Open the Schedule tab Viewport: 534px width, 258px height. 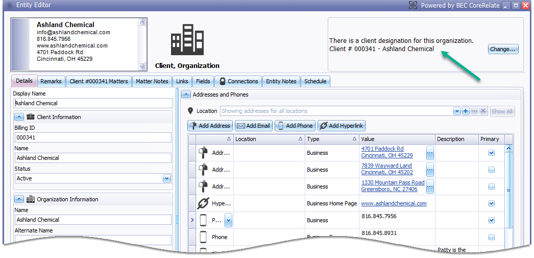coord(315,81)
